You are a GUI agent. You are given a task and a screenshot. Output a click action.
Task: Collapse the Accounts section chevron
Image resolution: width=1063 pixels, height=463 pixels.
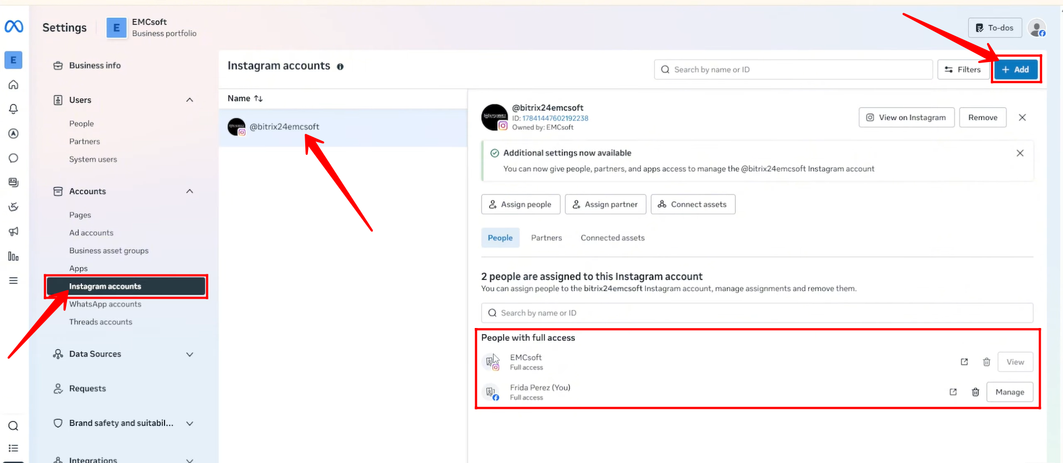189,191
